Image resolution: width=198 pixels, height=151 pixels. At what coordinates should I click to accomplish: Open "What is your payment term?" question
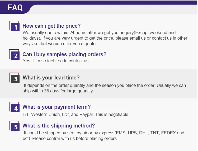(x=56, y=107)
